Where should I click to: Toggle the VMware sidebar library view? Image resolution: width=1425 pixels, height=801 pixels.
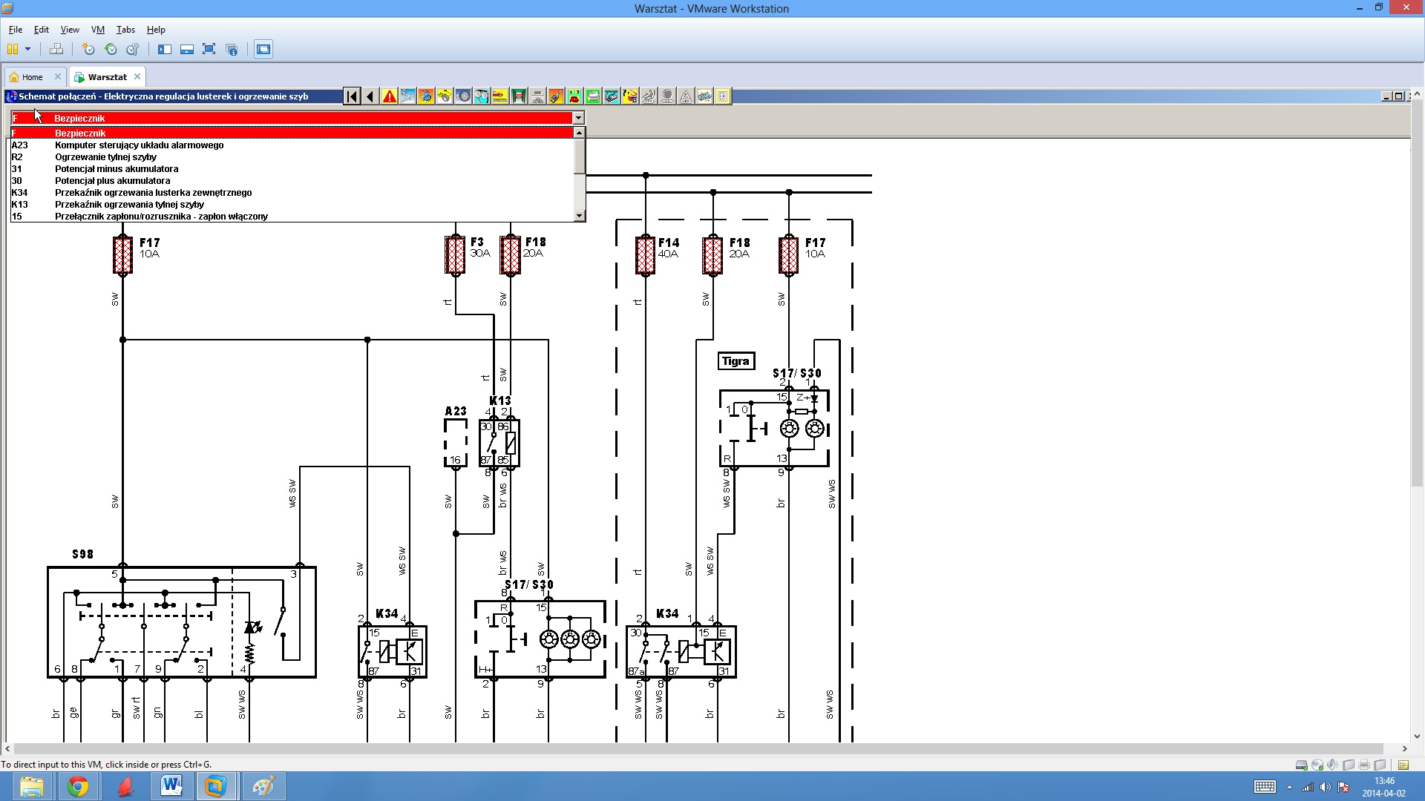(164, 50)
